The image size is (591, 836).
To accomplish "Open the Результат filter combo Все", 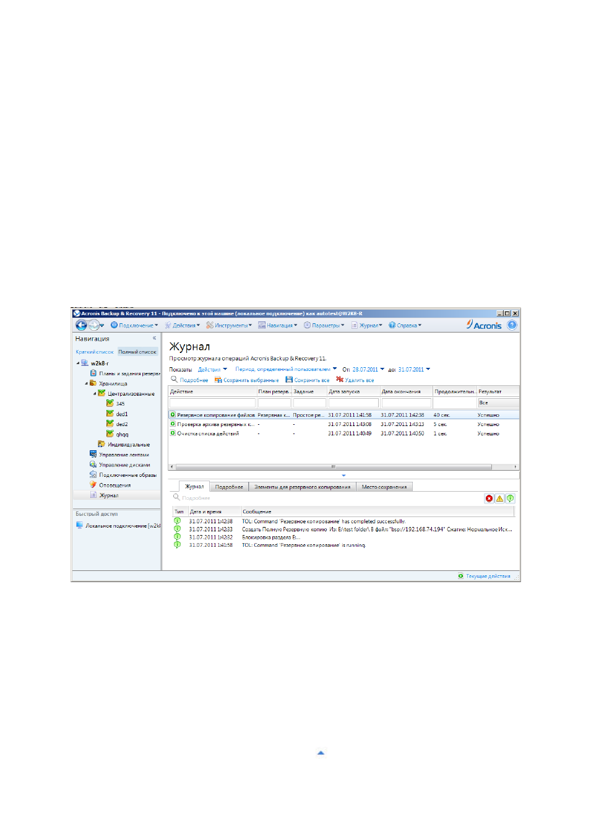I will tap(498, 403).
